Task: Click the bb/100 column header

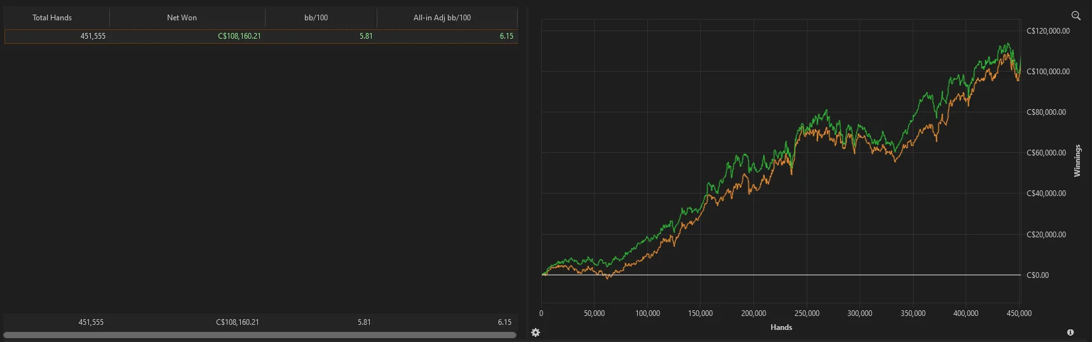Action: 316,18
